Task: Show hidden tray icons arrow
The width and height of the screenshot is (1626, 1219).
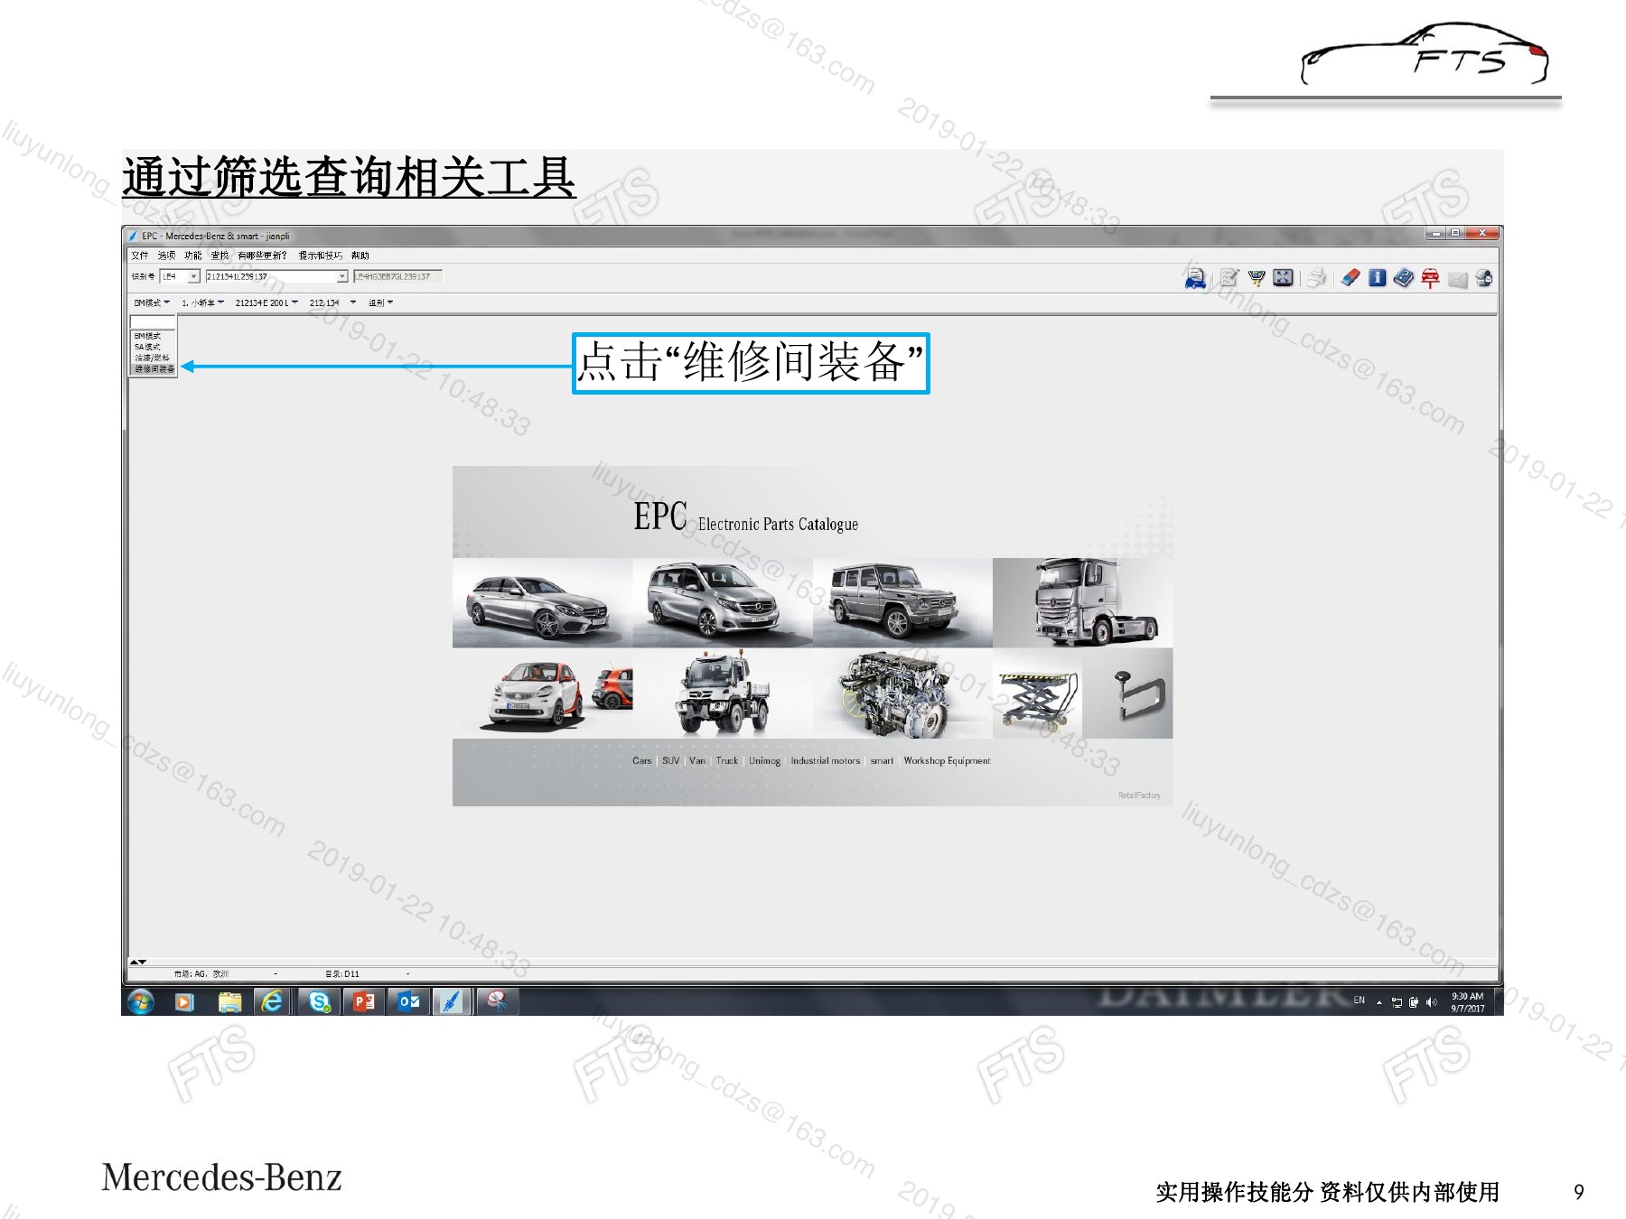Action: tap(1379, 1002)
